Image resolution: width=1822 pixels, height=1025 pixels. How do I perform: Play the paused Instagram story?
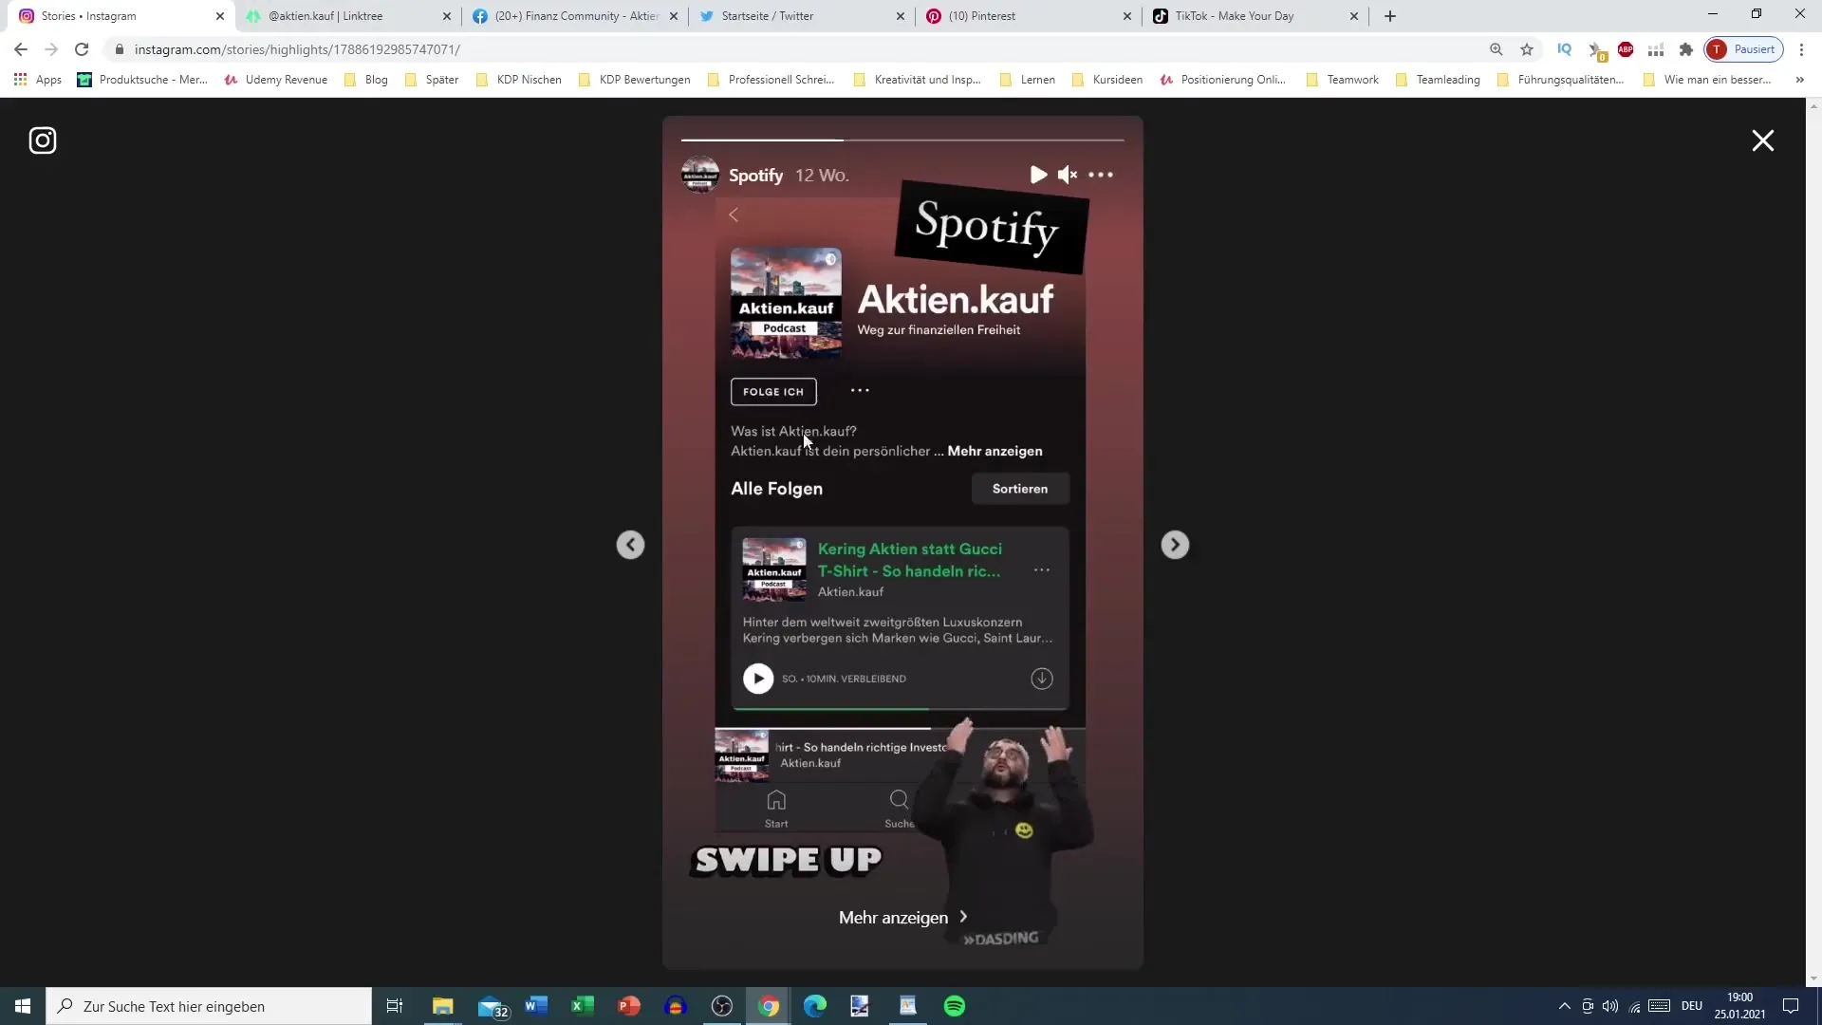pyautogui.click(x=1038, y=175)
